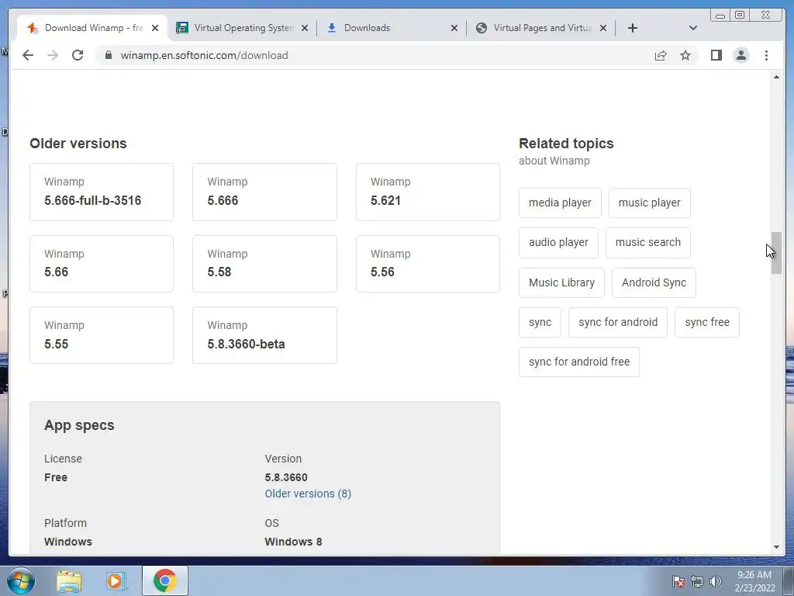Open the network tray icon
The image size is (794, 596).
point(697,581)
